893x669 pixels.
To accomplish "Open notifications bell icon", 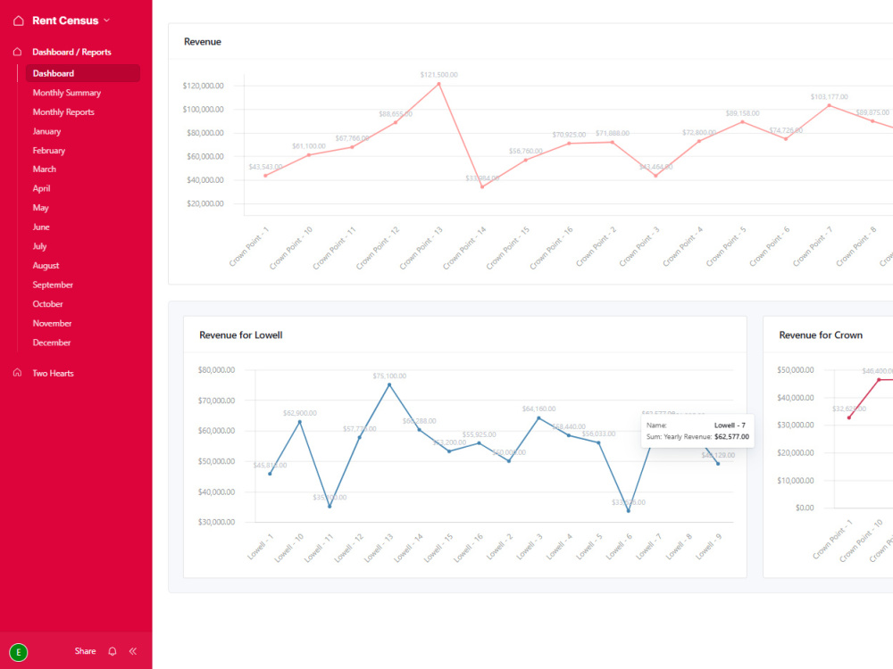I will click(113, 651).
